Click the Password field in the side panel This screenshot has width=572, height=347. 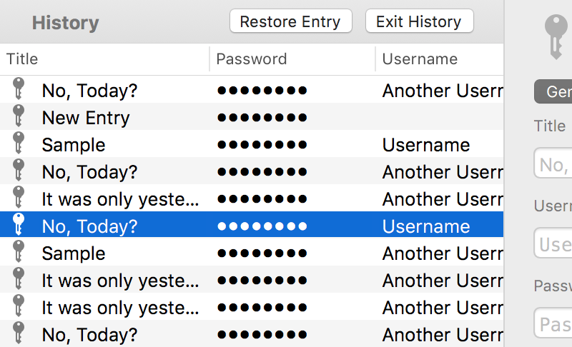(x=553, y=323)
